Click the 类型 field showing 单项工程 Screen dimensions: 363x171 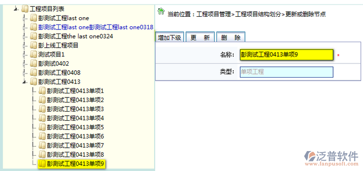click(287, 72)
